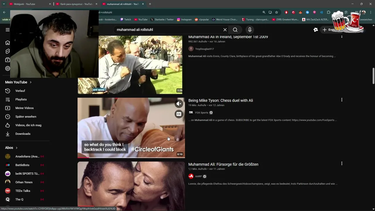The height and width of the screenshot is (211, 375).
Task: Open the Tureng - clairvoyant bookmark
Action: 255,20
